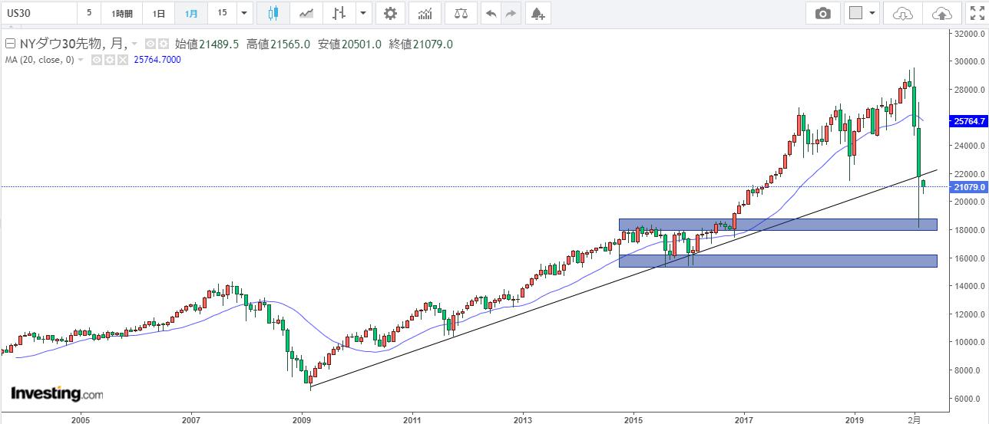Open the chart style dropdown arrow after the bars icon

click(362, 13)
